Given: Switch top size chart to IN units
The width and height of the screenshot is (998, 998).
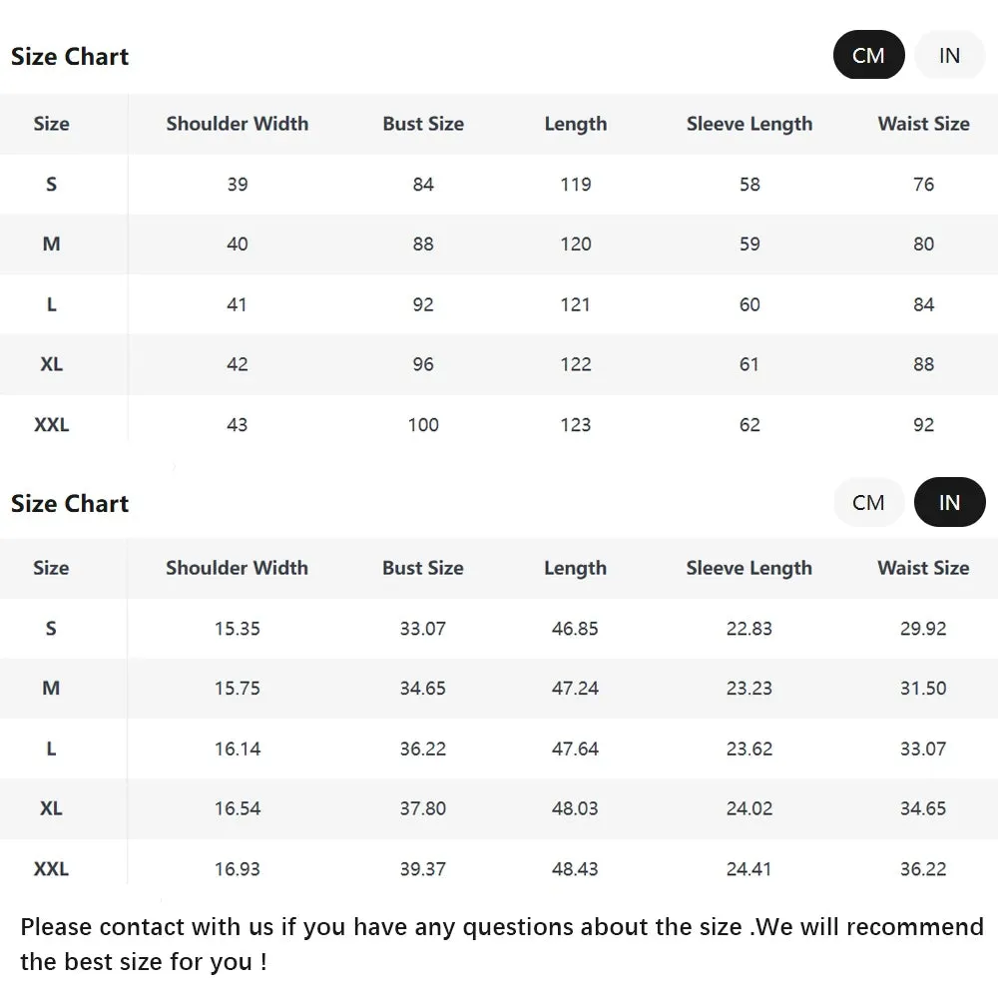Looking at the screenshot, I should tap(949, 55).
